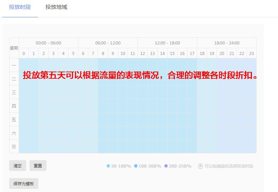
Task: Click hour column header 3
Action: (53, 53)
